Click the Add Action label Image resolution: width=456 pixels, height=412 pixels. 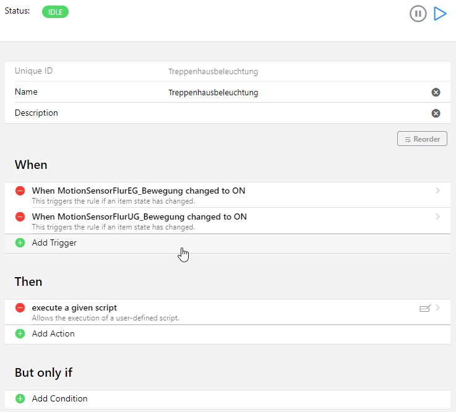pyautogui.click(x=53, y=333)
